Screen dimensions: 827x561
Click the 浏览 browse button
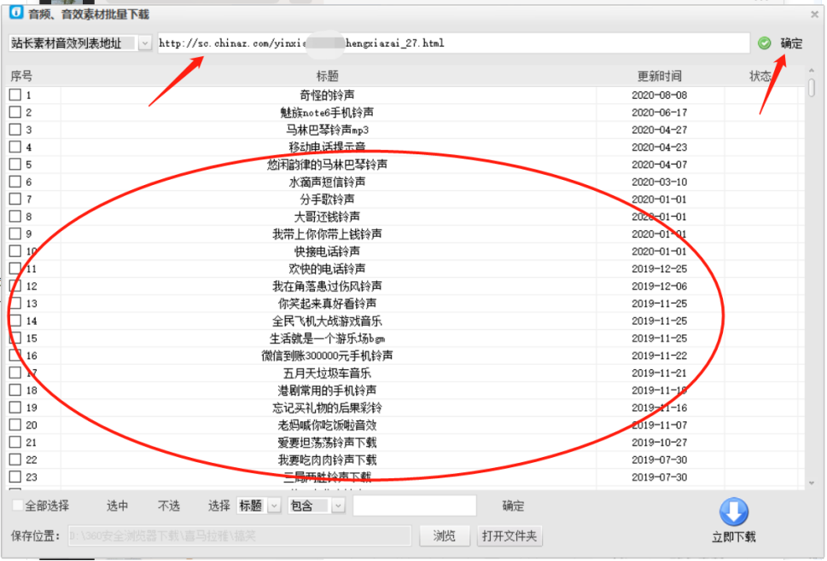pyautogui.click(x=443, y=535)
